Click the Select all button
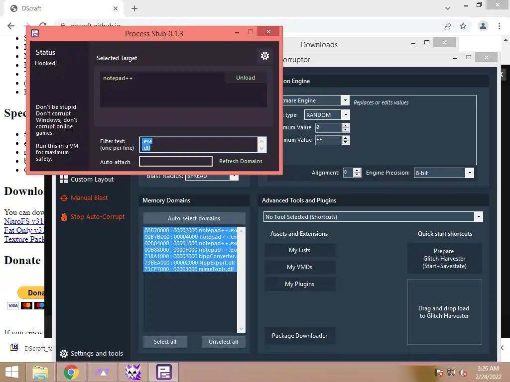This screenshot has height=382, width=510. coord(165,342)
